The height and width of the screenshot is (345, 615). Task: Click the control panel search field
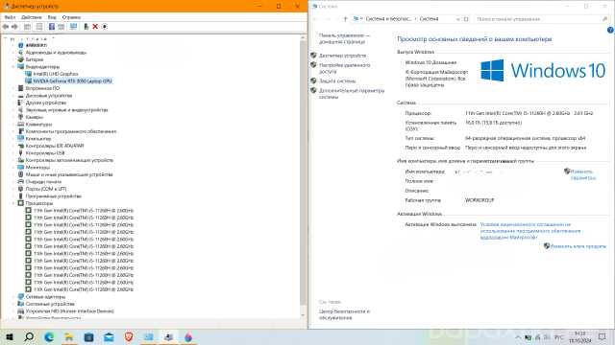[x=541, y=19]
